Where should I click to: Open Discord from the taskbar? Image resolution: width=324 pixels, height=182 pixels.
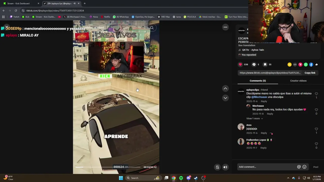(189, 178)
